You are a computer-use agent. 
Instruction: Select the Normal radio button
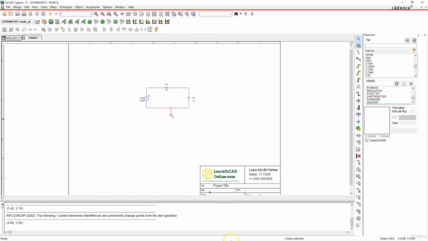point(366,136)
